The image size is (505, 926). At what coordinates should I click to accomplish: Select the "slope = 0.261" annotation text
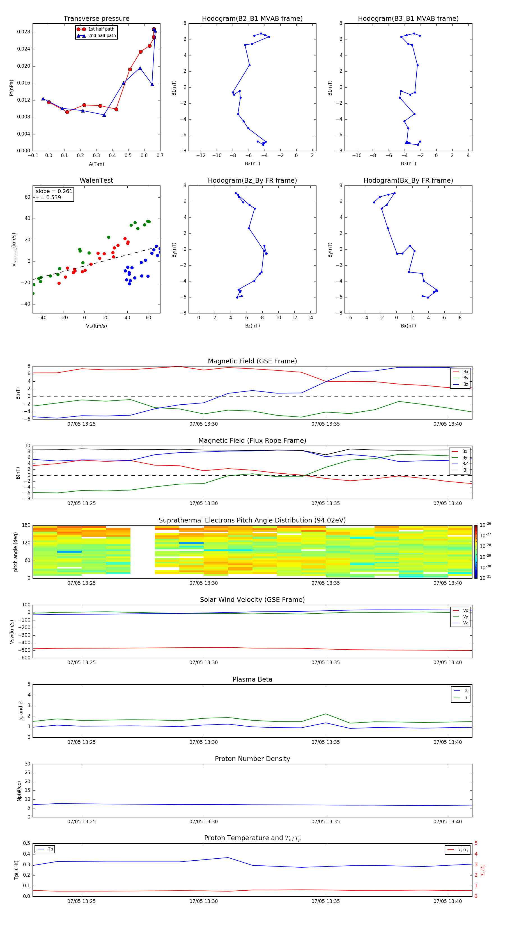(54, 191)
